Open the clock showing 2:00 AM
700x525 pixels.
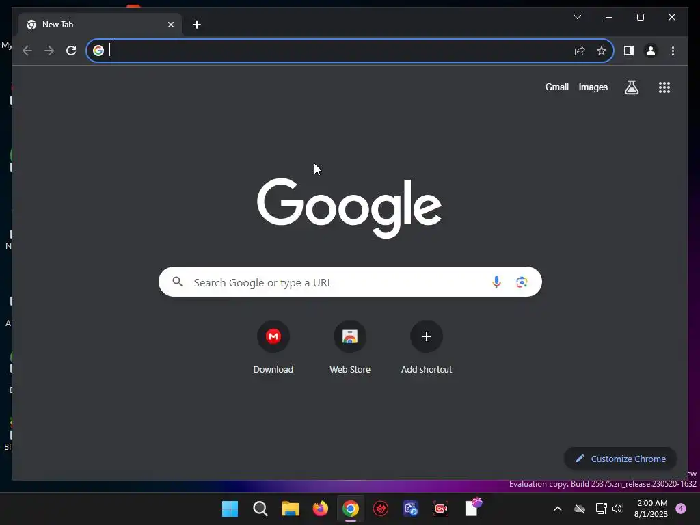click(x=651, y=509)
